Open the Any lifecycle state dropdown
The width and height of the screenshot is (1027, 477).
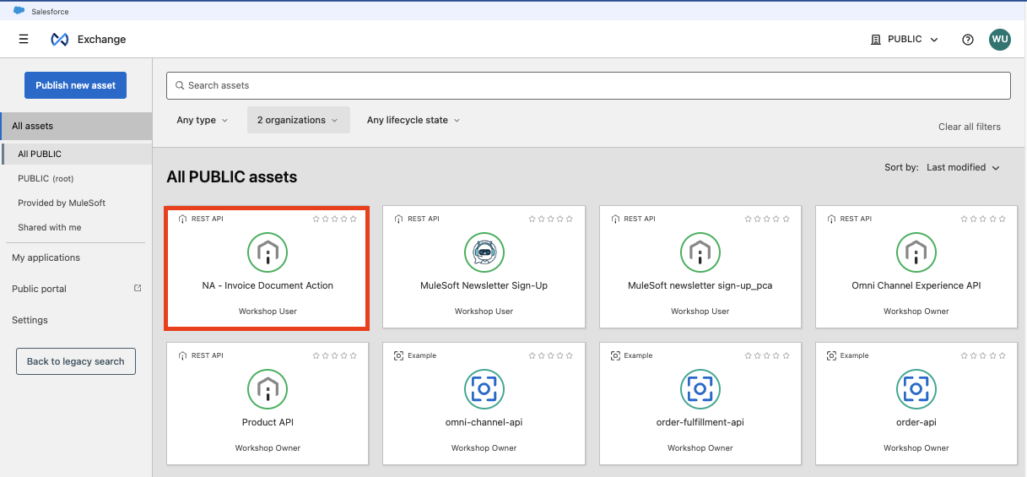click(x=414, y=120)
